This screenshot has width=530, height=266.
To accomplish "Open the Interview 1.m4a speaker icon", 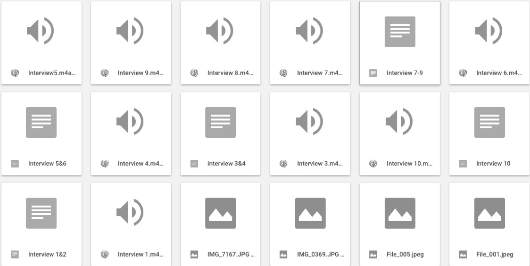I will point(130,213).
